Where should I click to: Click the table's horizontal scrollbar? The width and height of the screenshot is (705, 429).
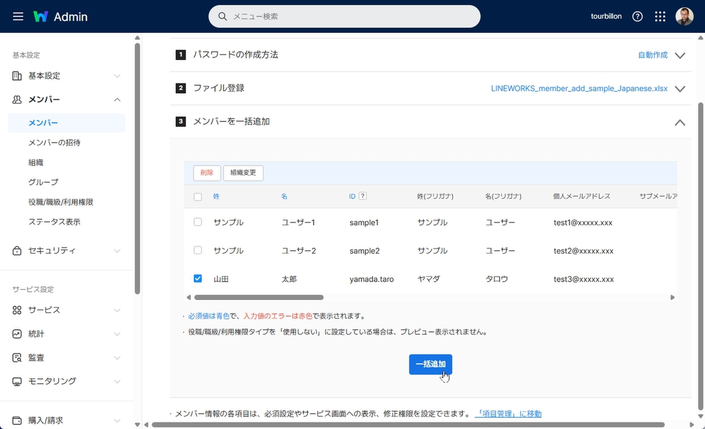(258, 298)
